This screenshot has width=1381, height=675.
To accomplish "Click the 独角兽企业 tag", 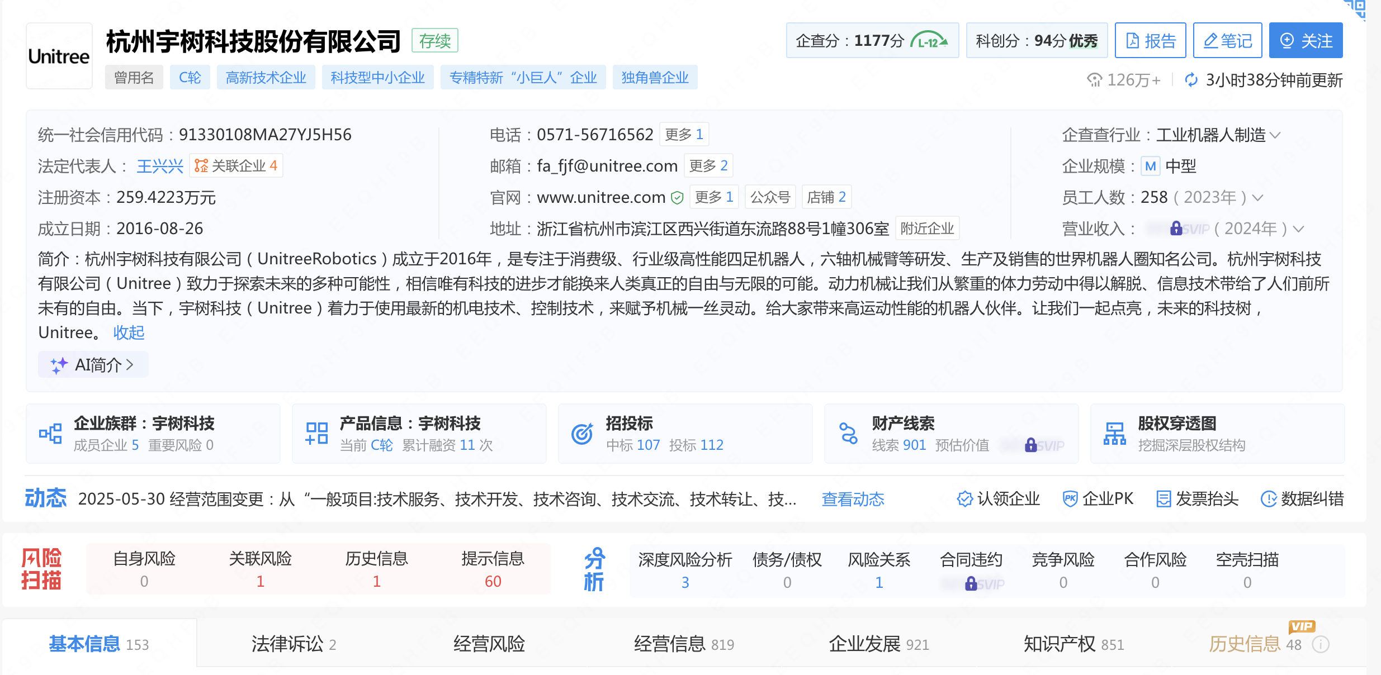I will point(655,77).
